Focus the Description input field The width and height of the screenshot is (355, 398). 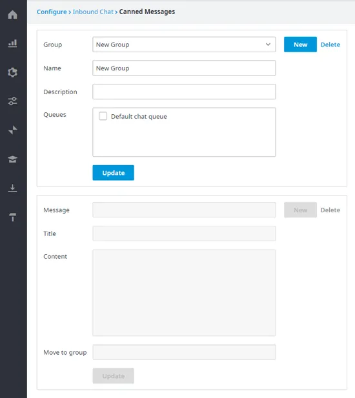pos(184,92)
